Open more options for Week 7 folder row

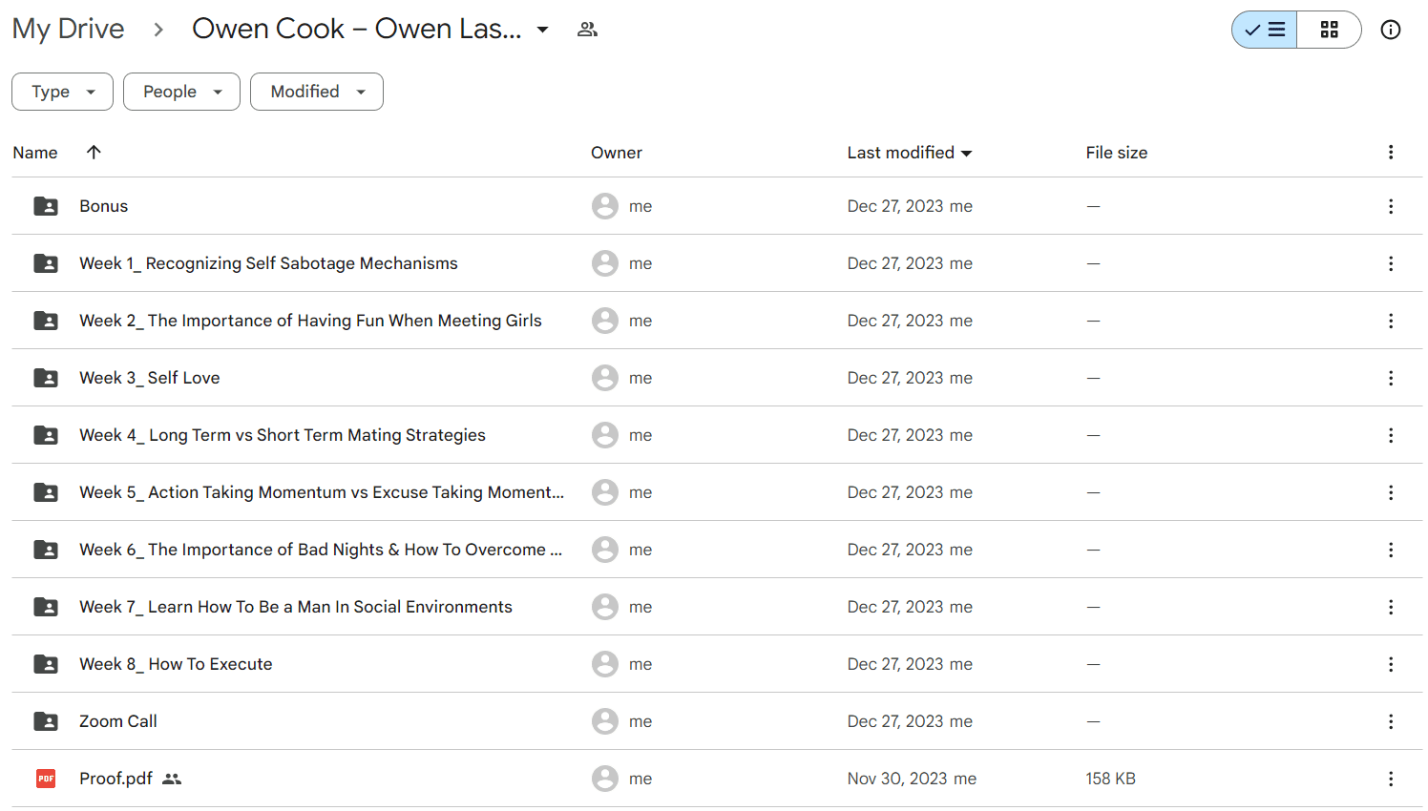[x=1391, y=607]
